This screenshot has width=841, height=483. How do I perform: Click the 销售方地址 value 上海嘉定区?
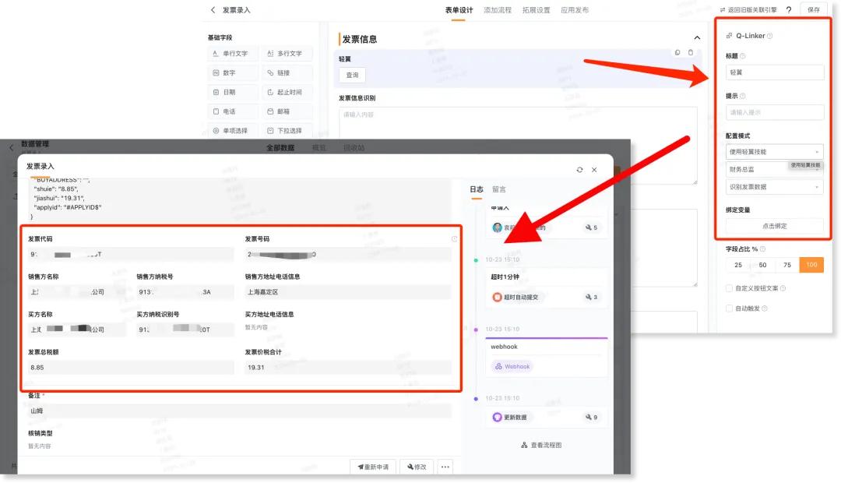[x=348, y=292]
